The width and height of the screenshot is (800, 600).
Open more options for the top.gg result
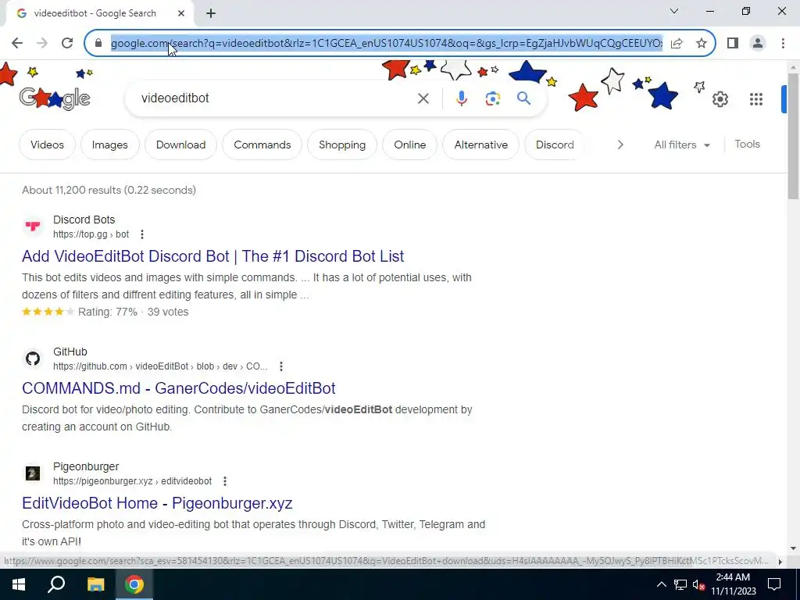142,234
